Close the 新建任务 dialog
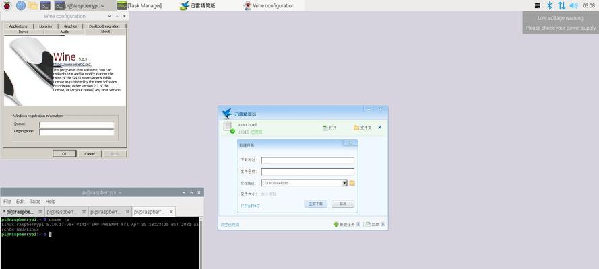Screen dimensions: 599x269 [350, 143]
